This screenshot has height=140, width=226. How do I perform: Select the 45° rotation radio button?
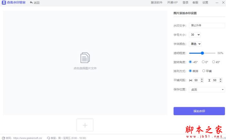click(x=213, y=62)
